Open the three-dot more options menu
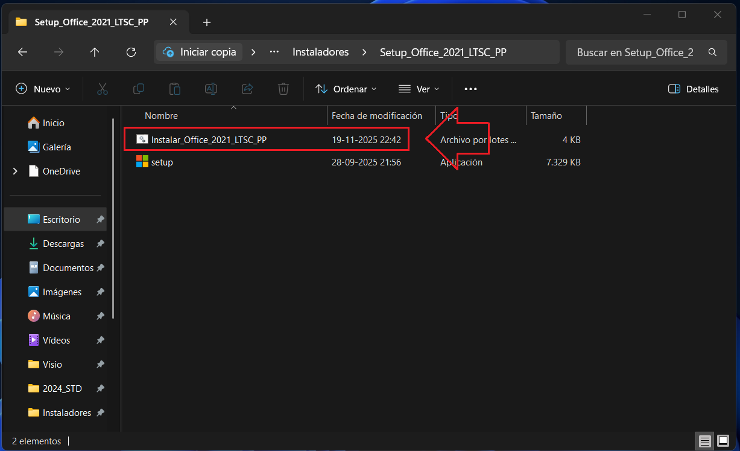The height and width of the screenshot is (451, 740). (470, 89)
